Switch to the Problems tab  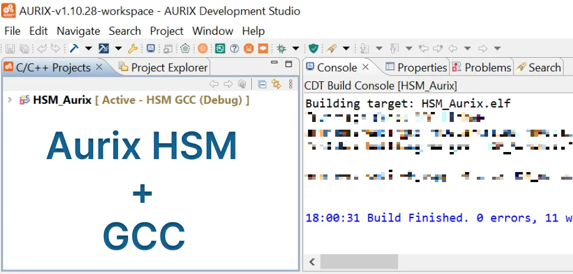tap(482, 68)
